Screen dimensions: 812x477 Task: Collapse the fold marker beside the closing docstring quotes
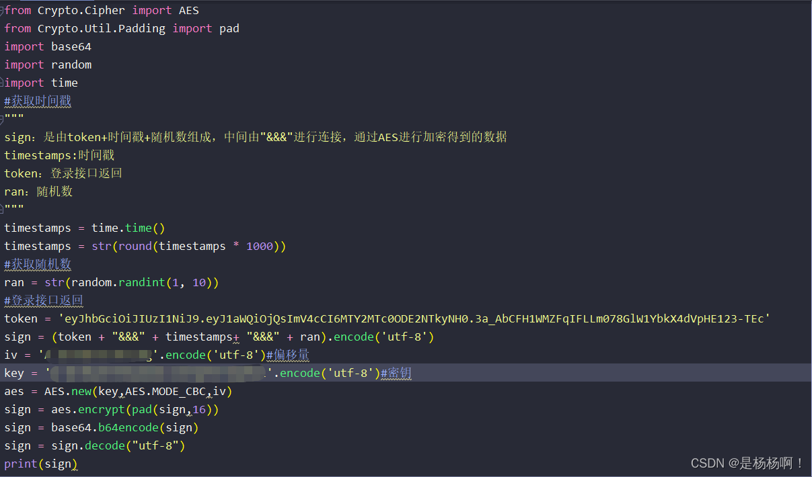click(2, 209)
